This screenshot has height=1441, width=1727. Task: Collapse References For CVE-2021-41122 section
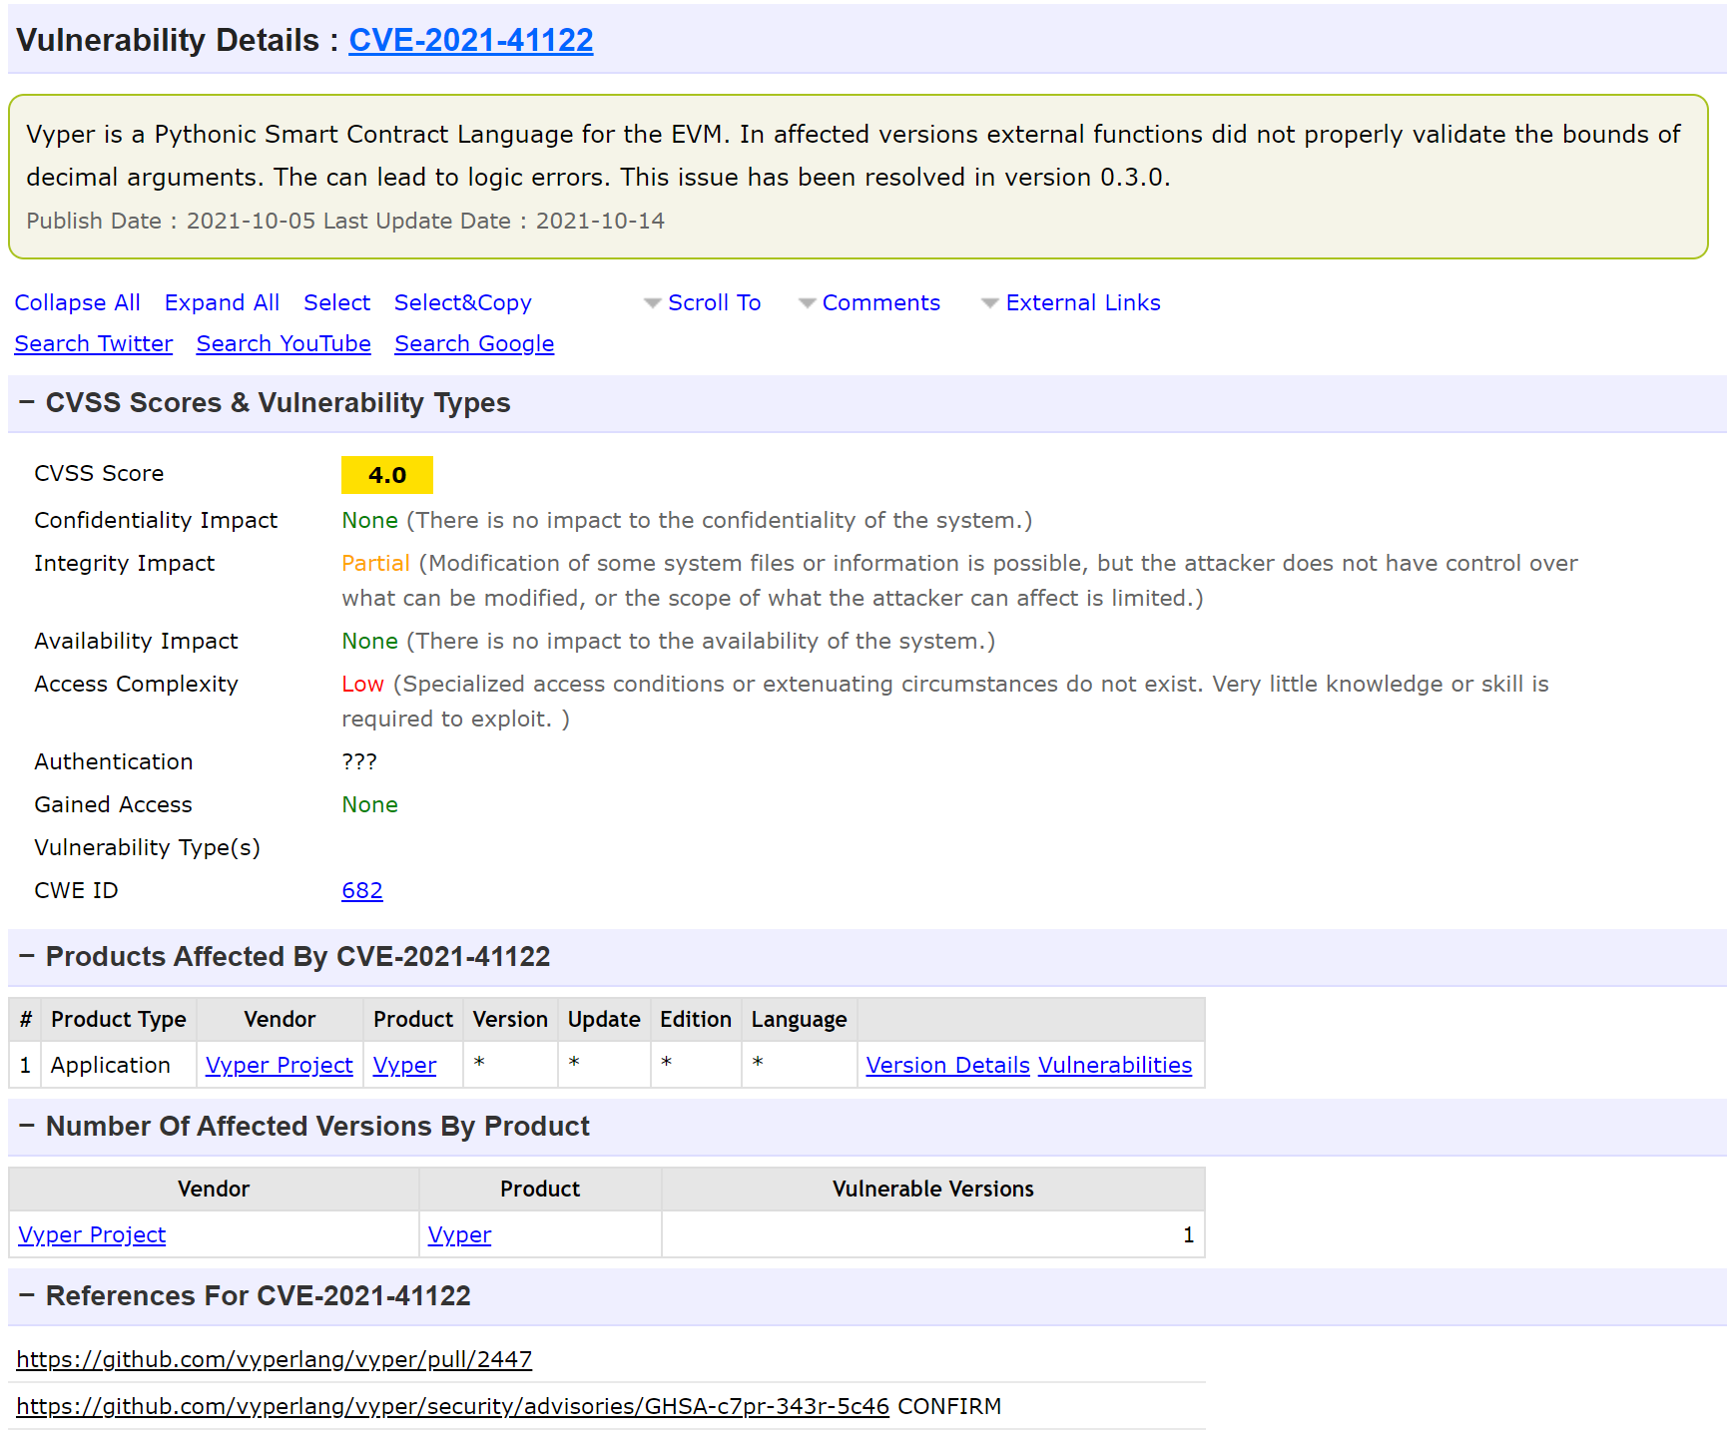tap(27, 1295)
